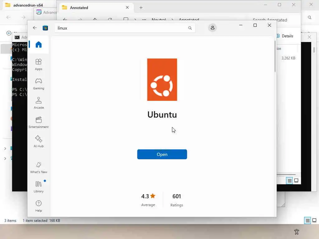
Task: Click the New plus button in Explorer
Action: (9, 33)
